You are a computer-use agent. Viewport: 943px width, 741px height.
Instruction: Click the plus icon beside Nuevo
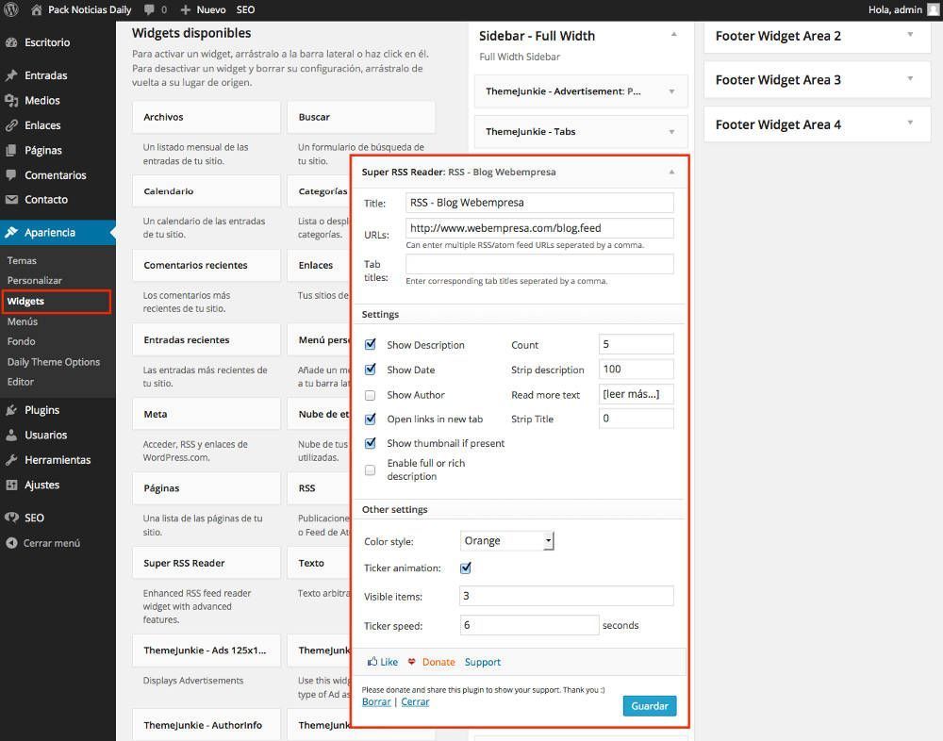185,10
